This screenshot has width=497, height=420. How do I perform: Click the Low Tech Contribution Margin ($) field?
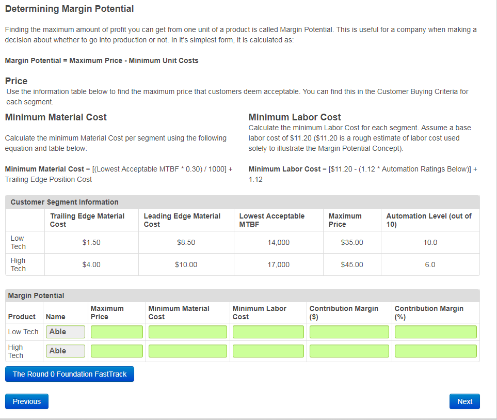click(x=349, y=332)
